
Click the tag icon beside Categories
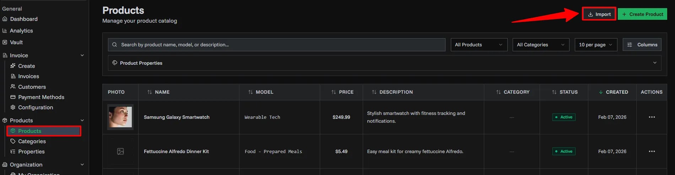coord(13,141)
